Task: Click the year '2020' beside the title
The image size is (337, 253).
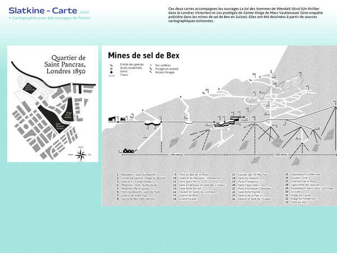Action: pyautogui.click(x=84, y=12)
